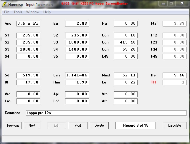
Task: Select the Con field showing 413.40
Action: tap(125, 42)
